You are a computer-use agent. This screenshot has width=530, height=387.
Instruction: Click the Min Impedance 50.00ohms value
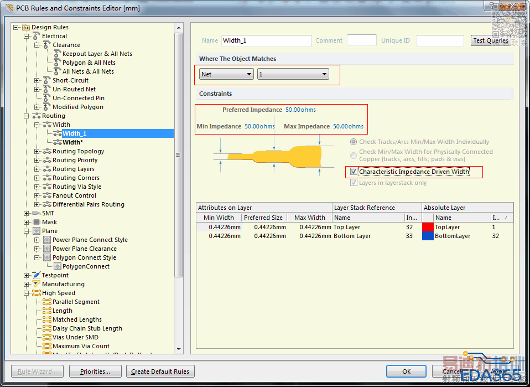click(x=259, y=126)
